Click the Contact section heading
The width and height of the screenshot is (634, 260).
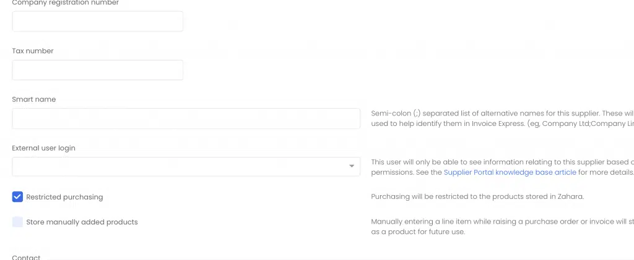pyautogui.click(x=26, y=257)
